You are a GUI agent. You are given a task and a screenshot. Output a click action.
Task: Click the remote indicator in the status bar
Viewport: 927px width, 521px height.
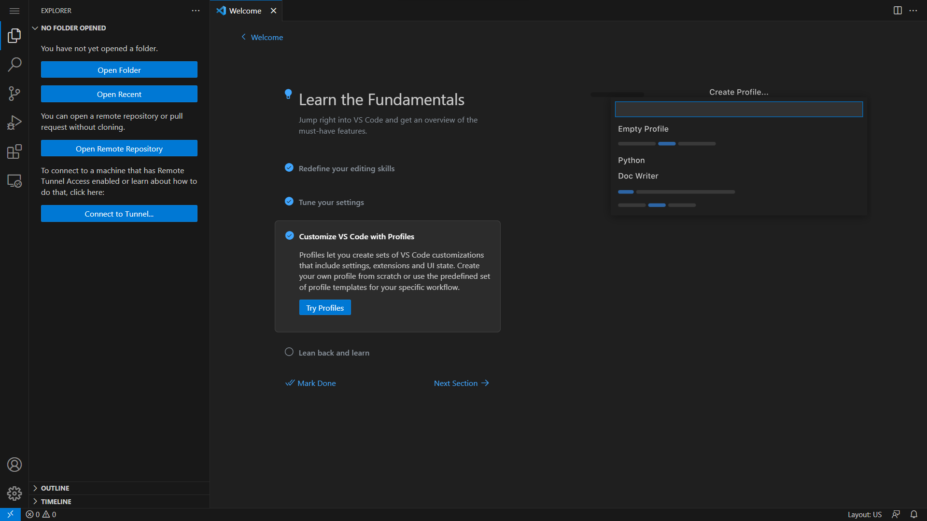point(10,514)
